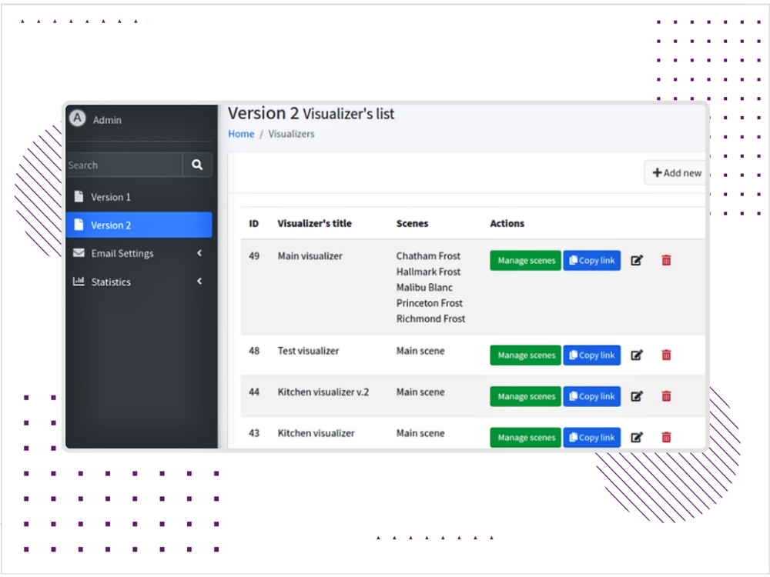Copy link for visualizer ID 43
The image size is (770, 577).
coord(591,438)
